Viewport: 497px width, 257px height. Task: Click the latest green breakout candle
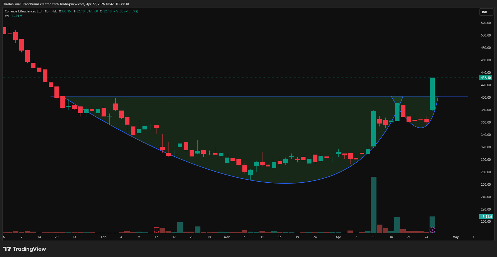(x=432, y=94)
